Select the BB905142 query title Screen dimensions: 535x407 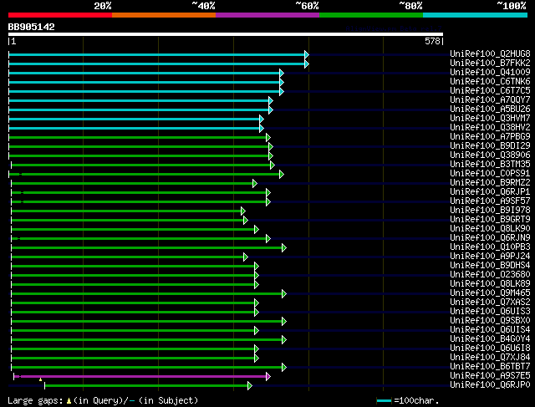pos(32,27)
